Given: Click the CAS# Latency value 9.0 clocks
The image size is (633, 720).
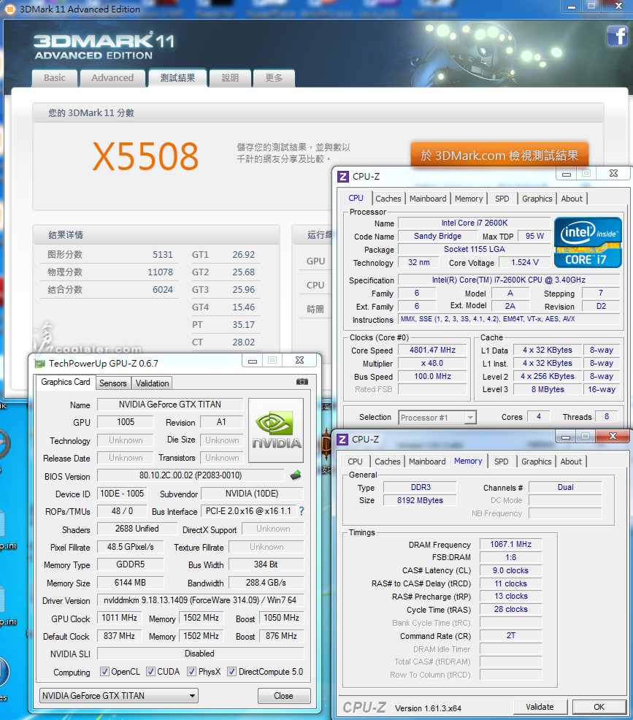Looking at the screenshot, I should tap(510, 570).
